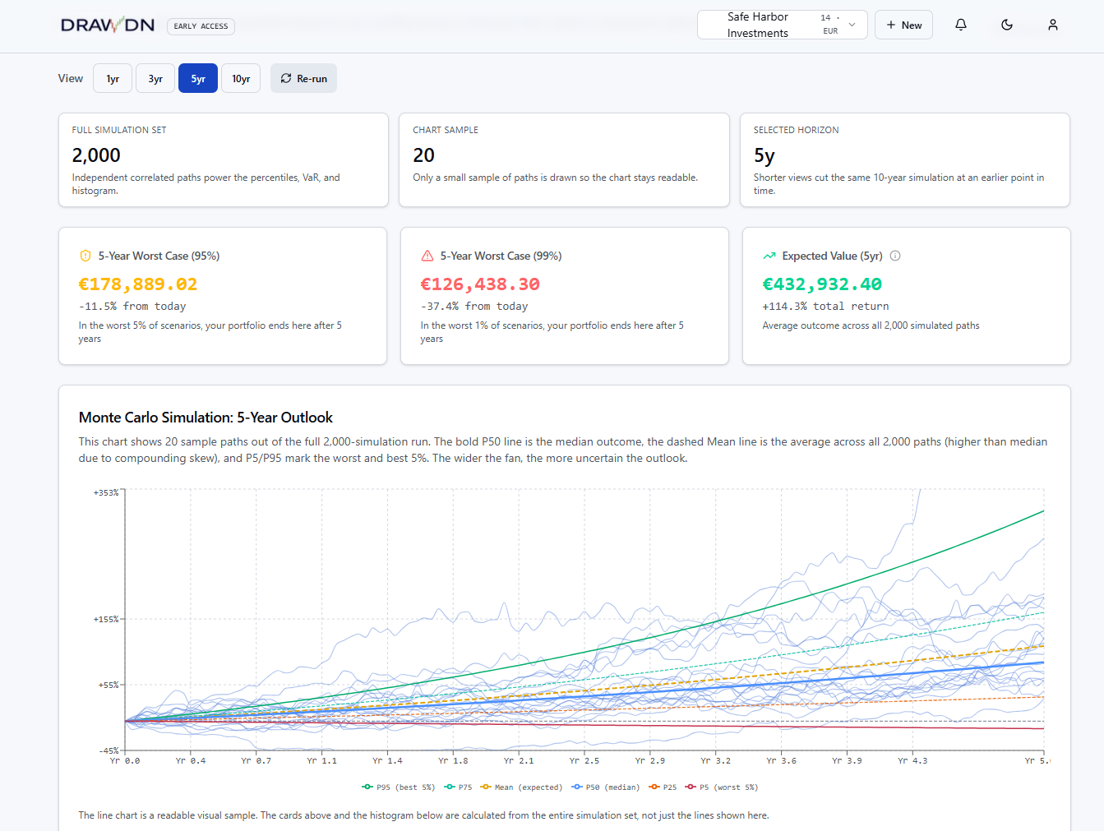
Task: Click the shield icon on 95% Worst Case
Action: [x=85, y=256]
